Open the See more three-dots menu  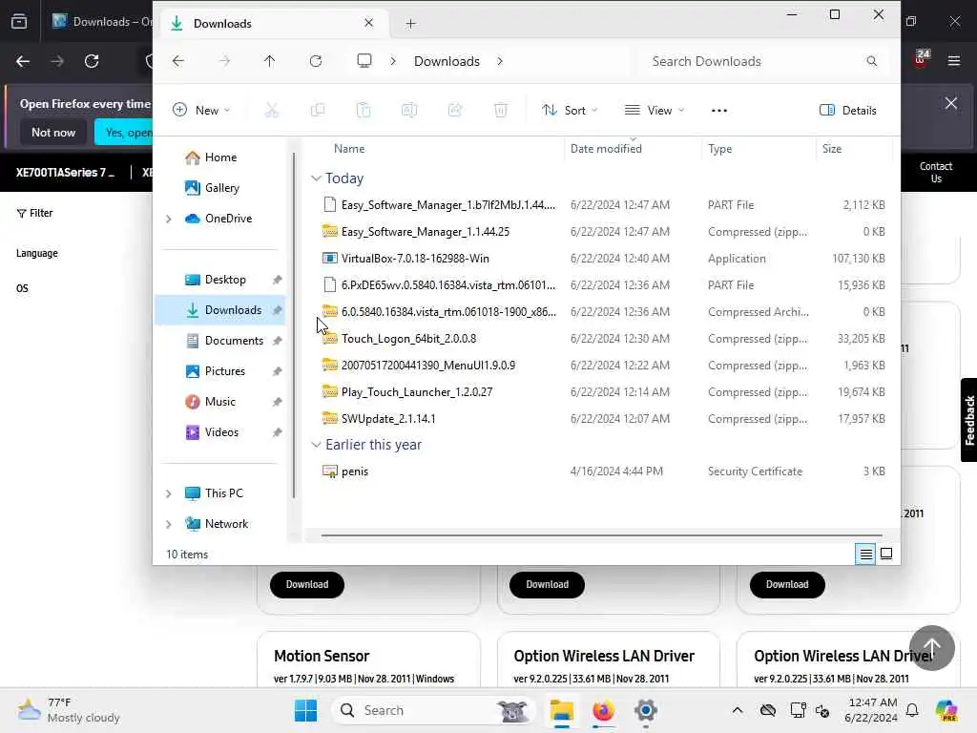tap(719, 111)
